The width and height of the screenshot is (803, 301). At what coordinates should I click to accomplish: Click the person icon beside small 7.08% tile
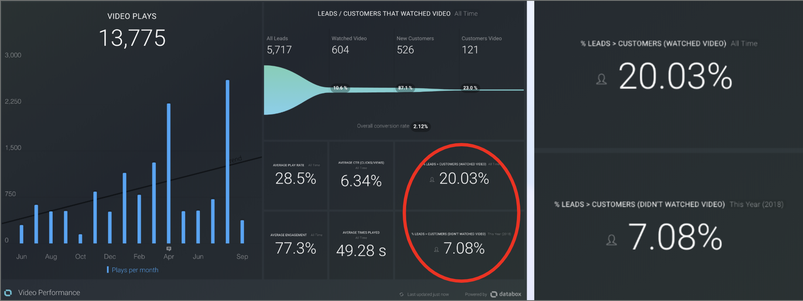click(x=436, y=250)
